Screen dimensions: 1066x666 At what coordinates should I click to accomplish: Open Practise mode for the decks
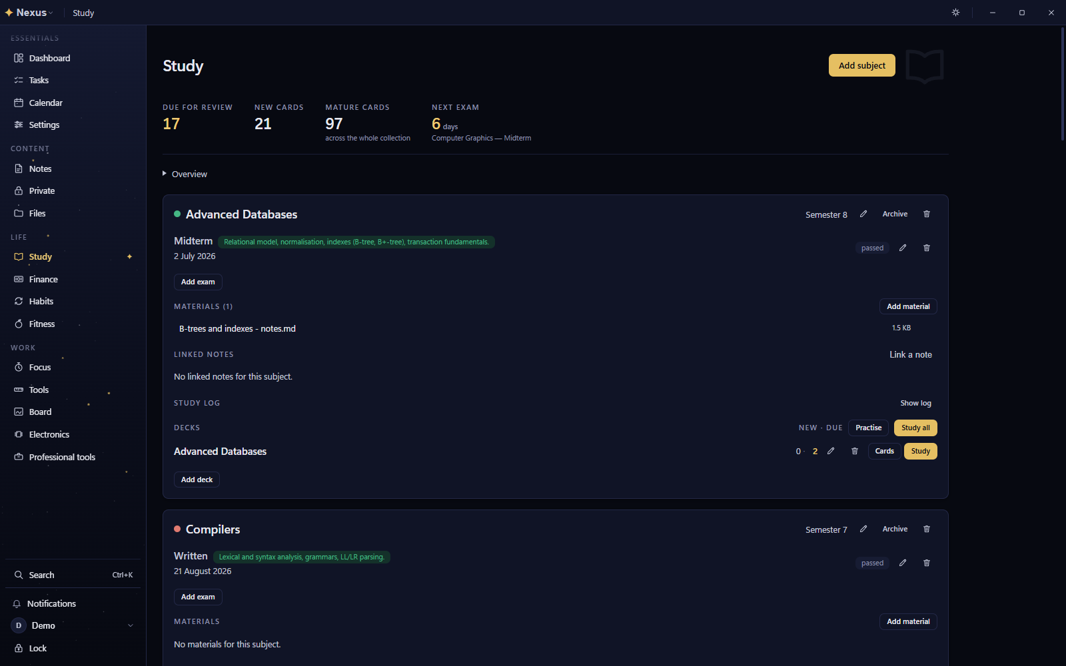pyautogui.click(x=869, y=428)
